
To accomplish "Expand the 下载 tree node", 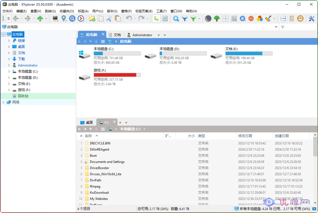I will (x=9, y=59).
